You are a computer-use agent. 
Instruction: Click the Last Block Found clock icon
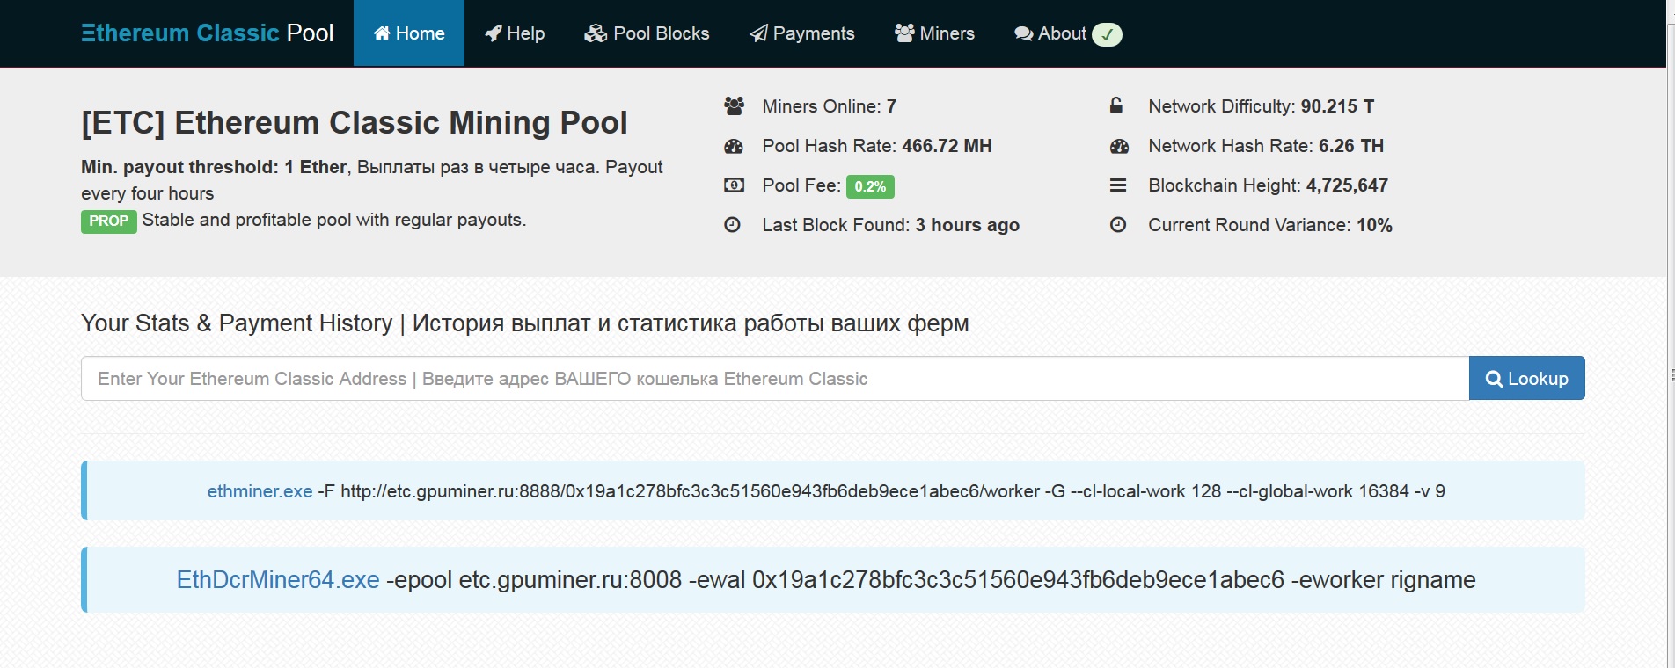click(732, 225)
